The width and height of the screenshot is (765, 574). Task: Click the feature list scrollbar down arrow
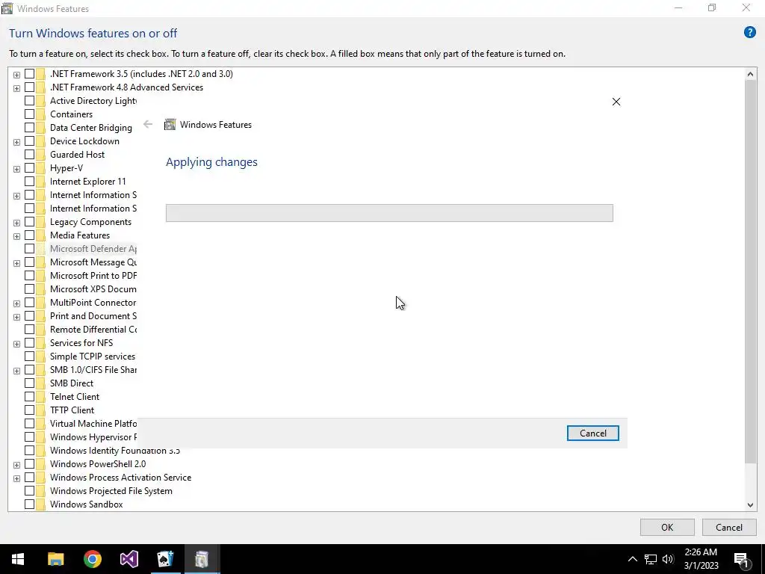[x=750, y=505]
